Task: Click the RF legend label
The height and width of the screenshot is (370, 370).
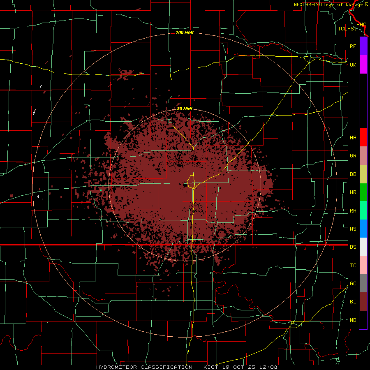Action: (353, 46)
